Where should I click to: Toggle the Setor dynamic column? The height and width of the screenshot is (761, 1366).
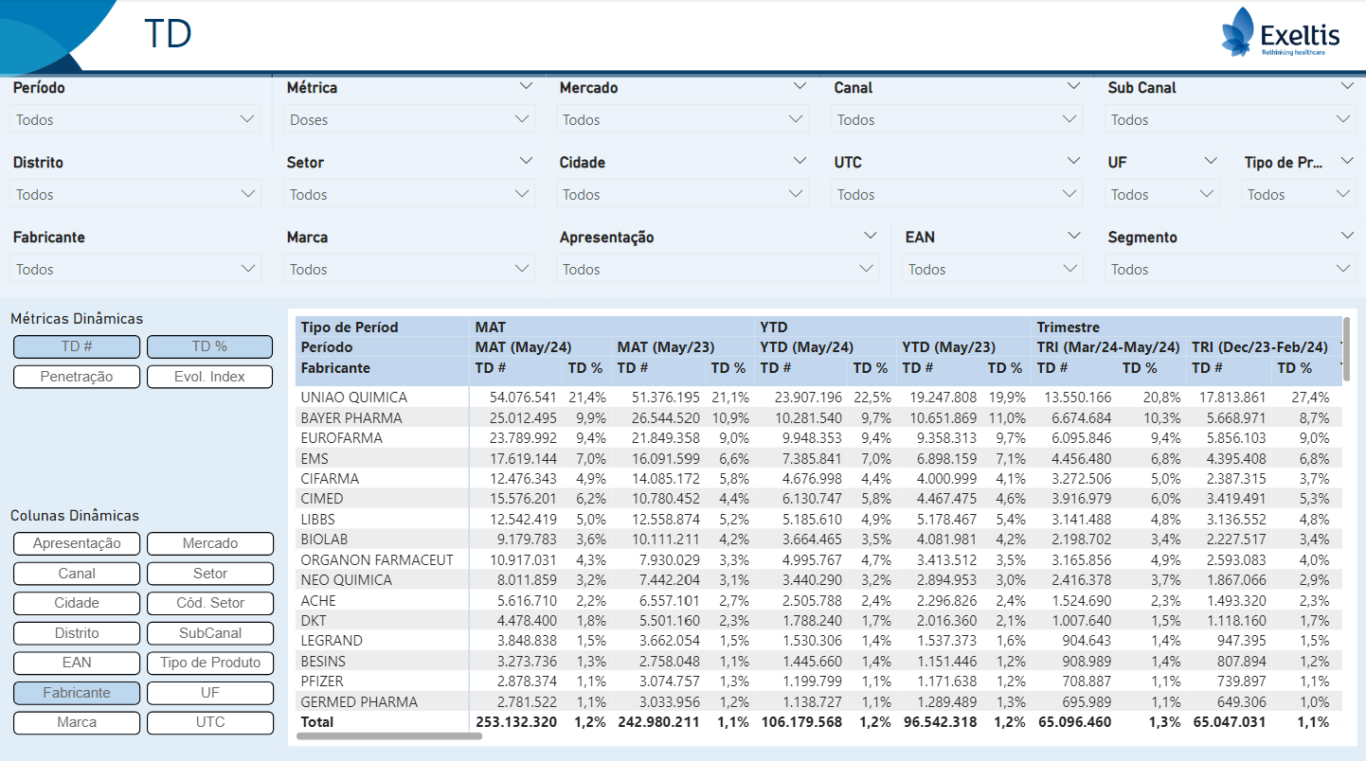point(209,574)
